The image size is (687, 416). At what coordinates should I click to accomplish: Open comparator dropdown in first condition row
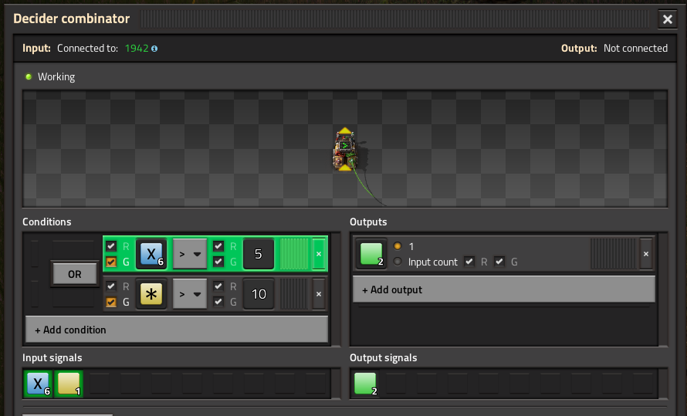tap(190, 254)
